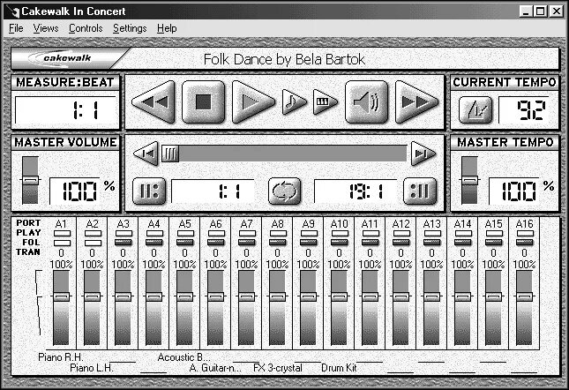Click the Measure:Beat display showing 1:1
569x390 pixels.
[65, 110]
